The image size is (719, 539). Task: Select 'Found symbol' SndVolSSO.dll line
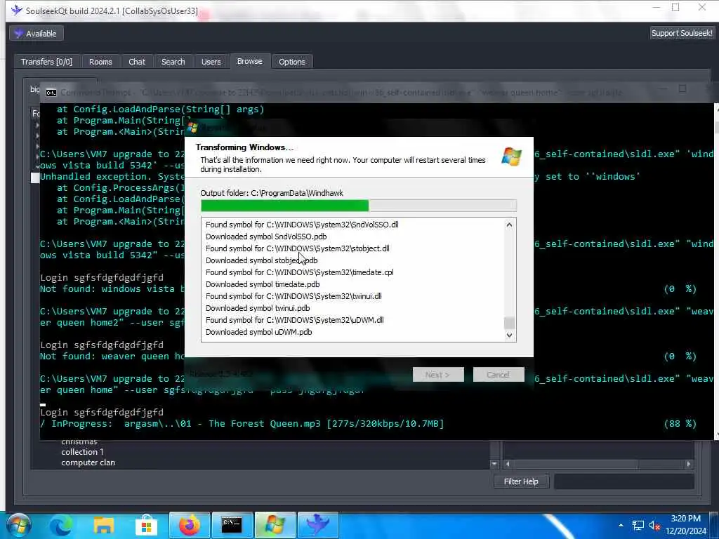[x=302, y=225]
